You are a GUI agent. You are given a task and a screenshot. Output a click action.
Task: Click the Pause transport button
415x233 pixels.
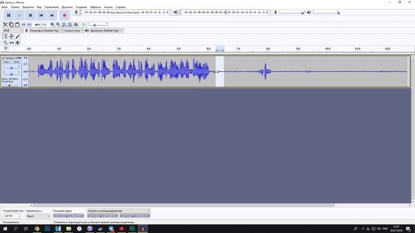(x=8, y=16)
